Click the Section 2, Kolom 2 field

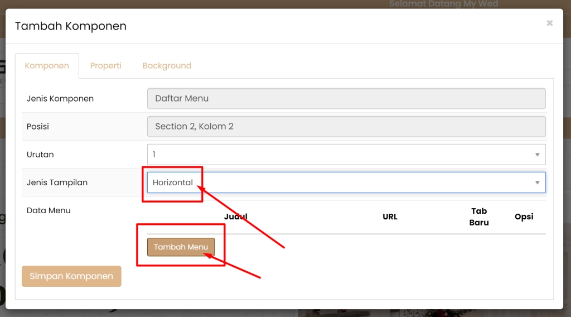coord(346,127)
